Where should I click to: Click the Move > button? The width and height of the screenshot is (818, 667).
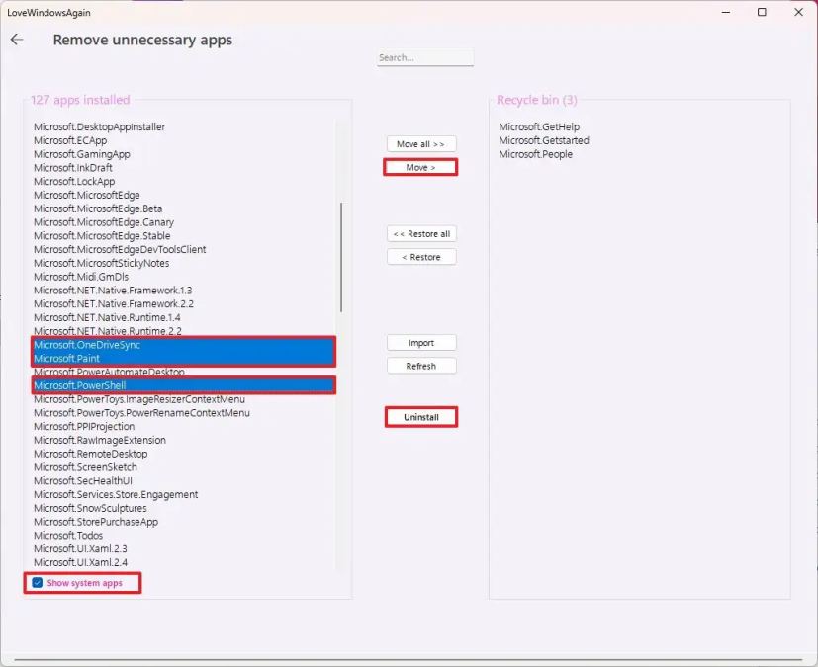tap(420, 167)
